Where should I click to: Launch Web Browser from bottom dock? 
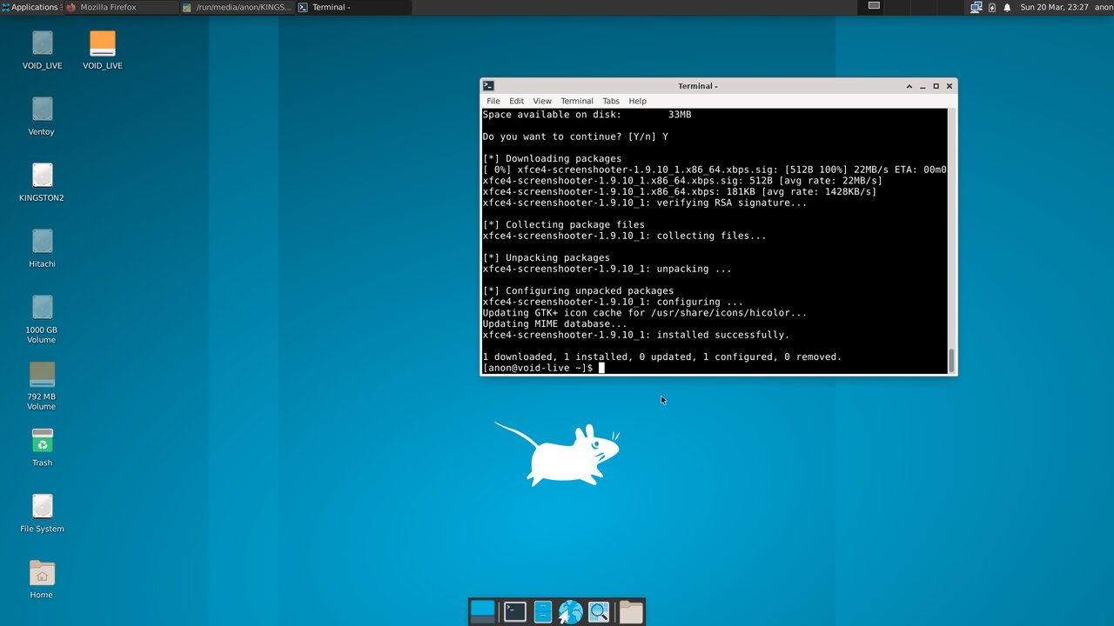pos(571,612)
